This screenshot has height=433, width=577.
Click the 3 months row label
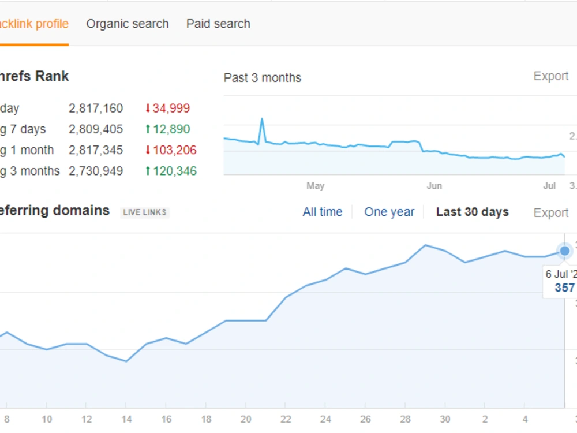pyautogui.click(x=30, y=171)
